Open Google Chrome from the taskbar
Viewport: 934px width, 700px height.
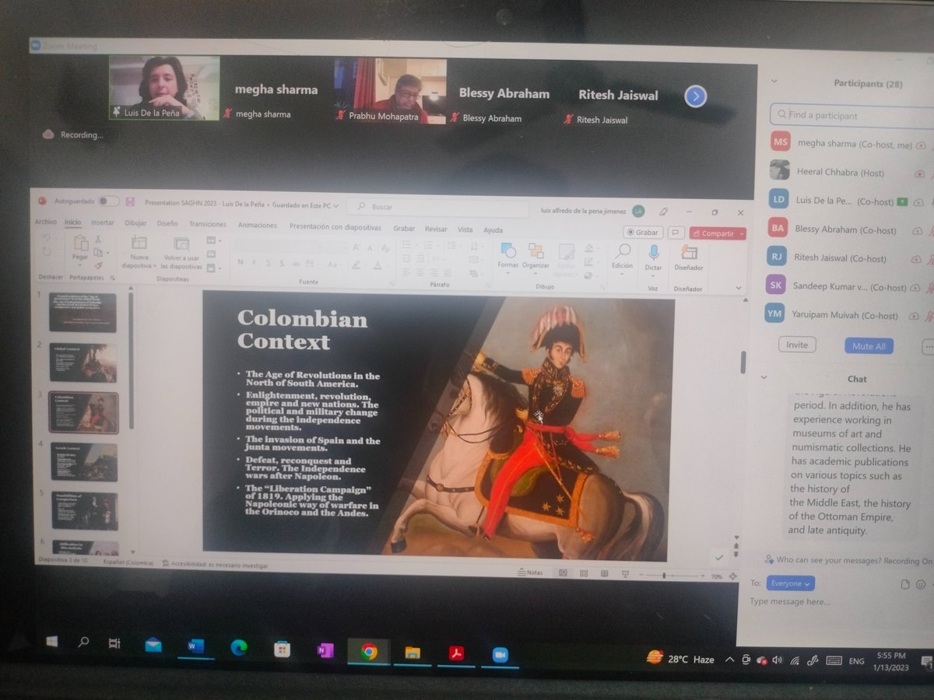coord(369,652)
